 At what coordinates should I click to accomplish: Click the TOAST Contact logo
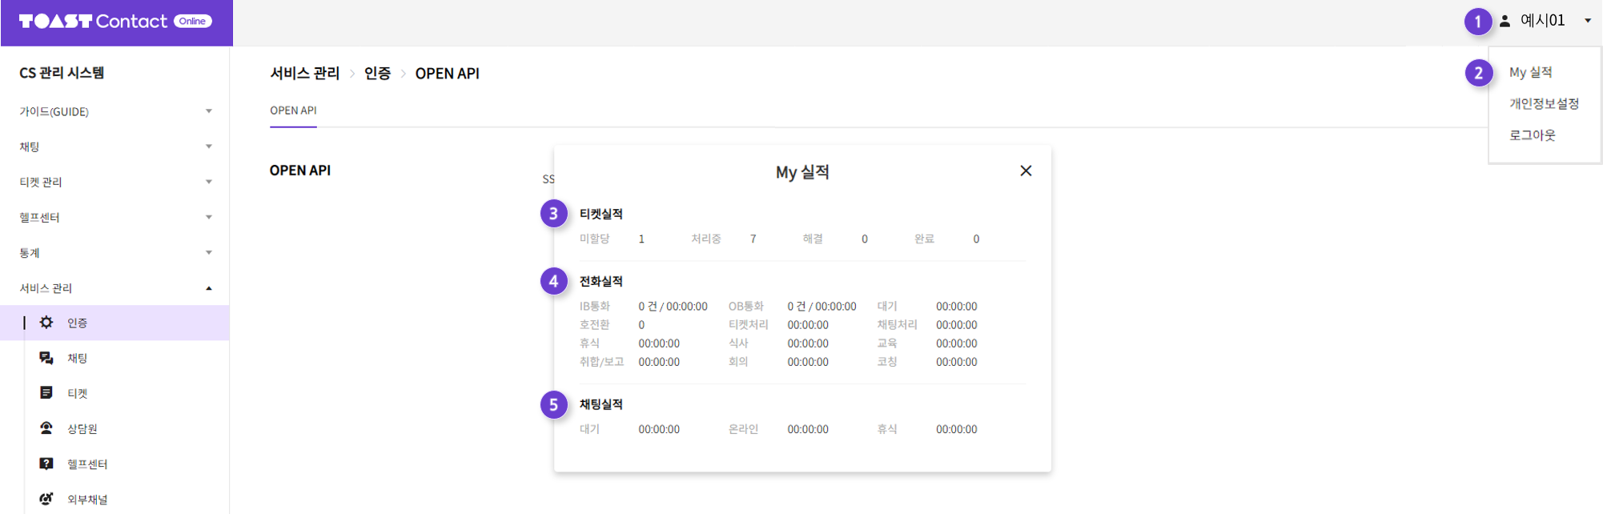[93, 21]
